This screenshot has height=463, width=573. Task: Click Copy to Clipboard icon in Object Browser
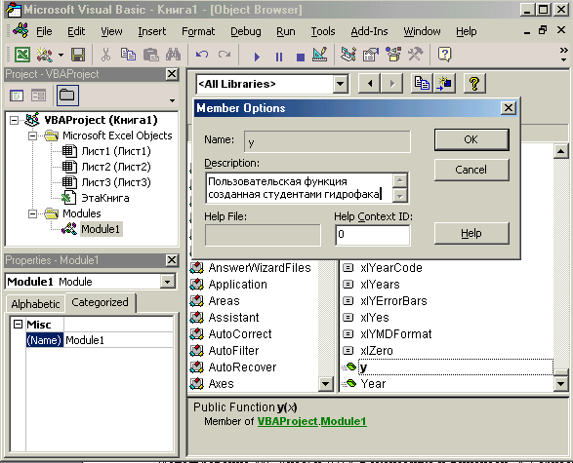click(x=422, y=84)
